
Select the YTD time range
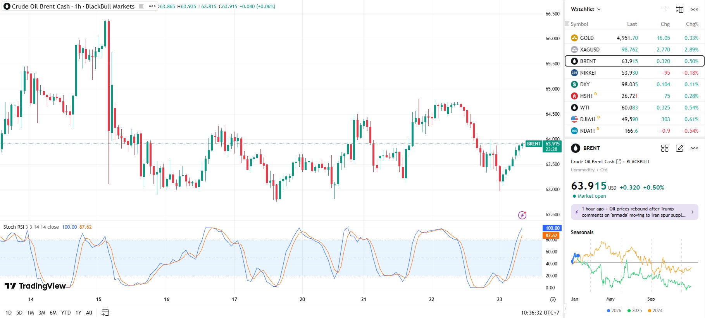(66, 313)
